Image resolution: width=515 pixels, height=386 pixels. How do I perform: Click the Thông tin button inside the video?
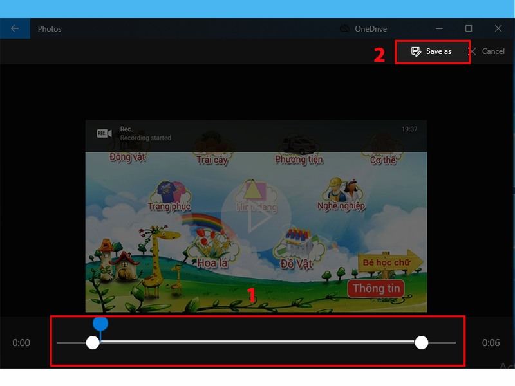click(375, 288)
